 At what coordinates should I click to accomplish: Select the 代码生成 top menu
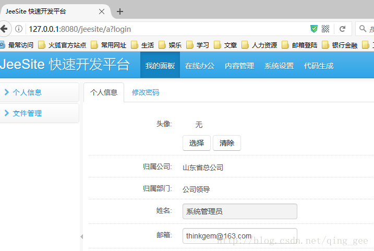point(318,66)
